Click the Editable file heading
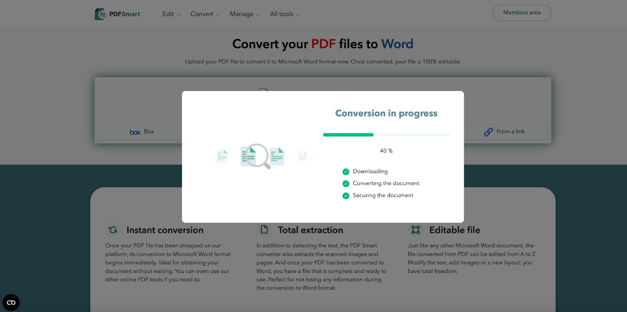Image resolution: width=627 pixels, height=312 pixels. click(x=455, y=230)
